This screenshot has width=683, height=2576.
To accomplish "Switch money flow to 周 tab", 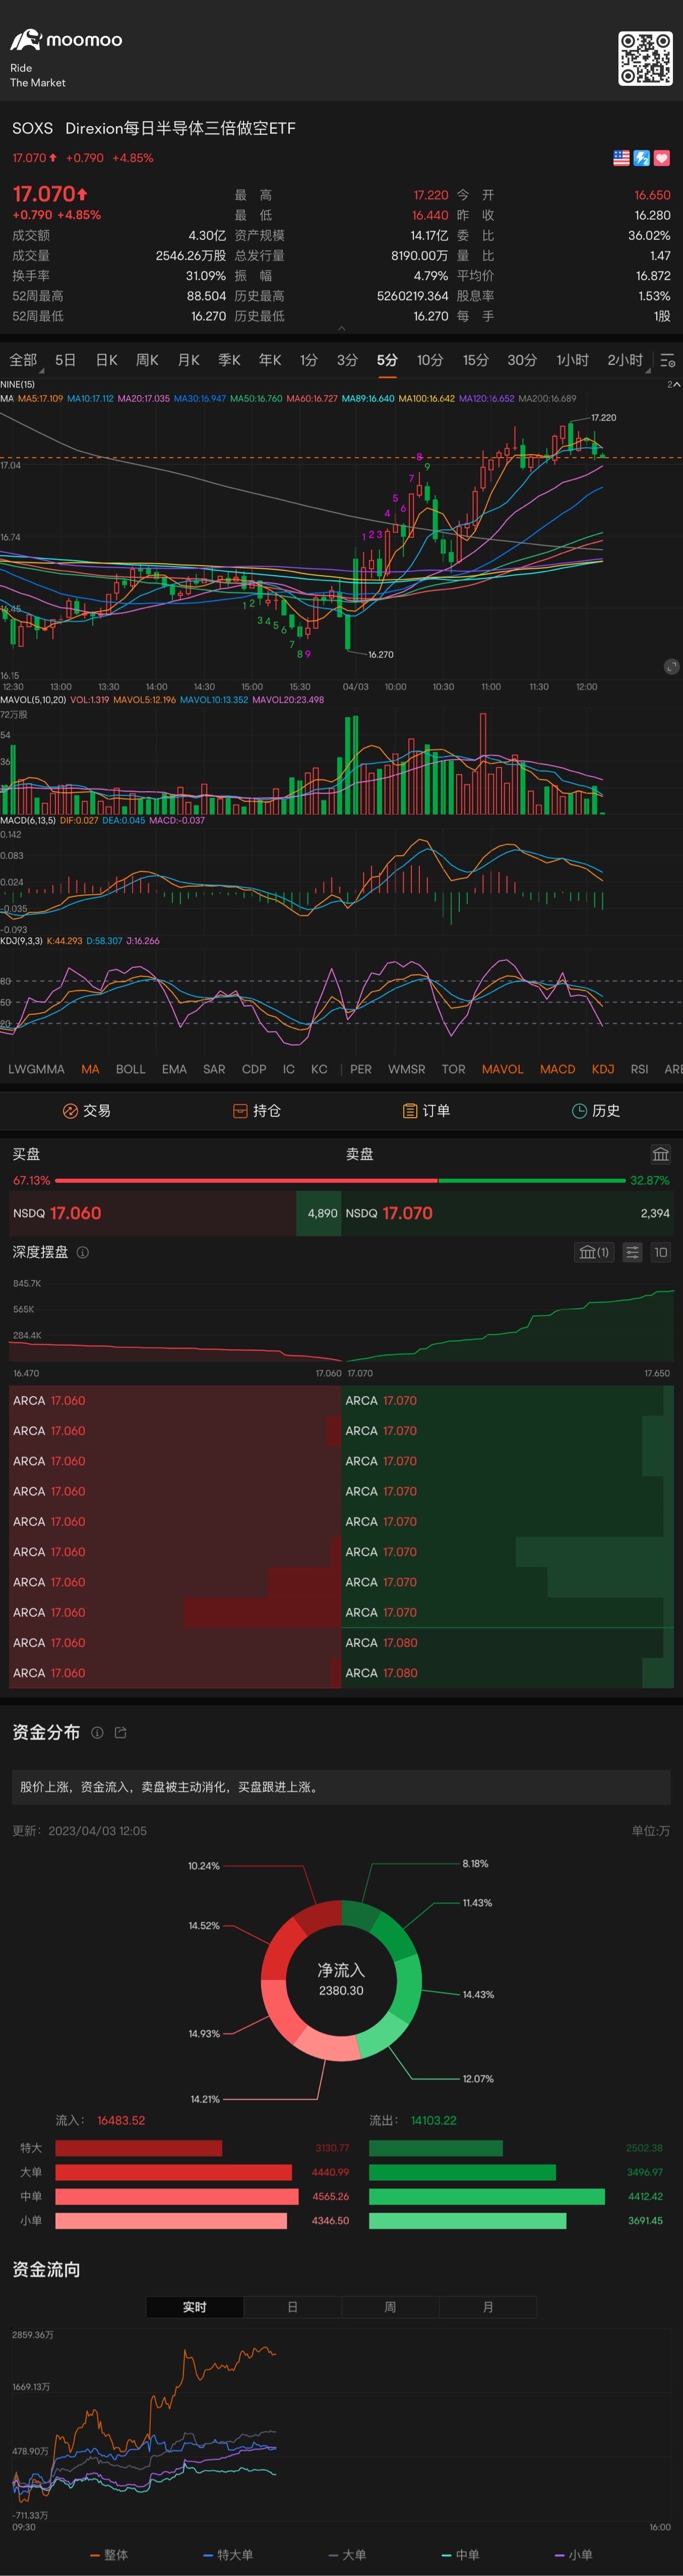I will 391,2307.
